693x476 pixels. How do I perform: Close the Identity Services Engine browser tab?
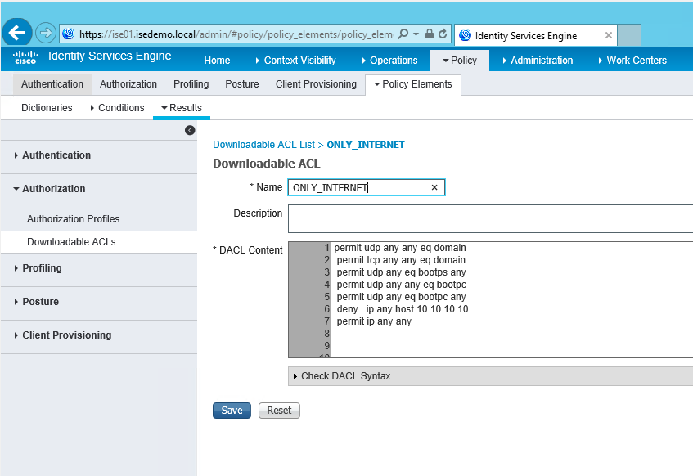tap(609, 35)
